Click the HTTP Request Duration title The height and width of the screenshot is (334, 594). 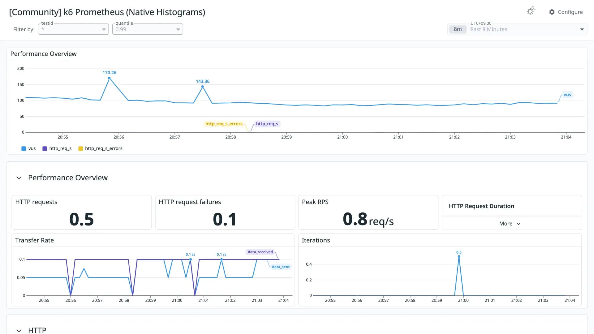[x=481, y=206]
